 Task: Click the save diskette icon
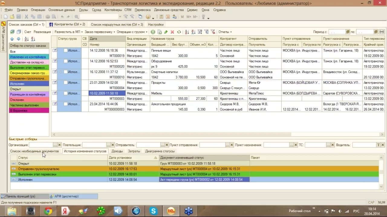[x=19, y=17]
